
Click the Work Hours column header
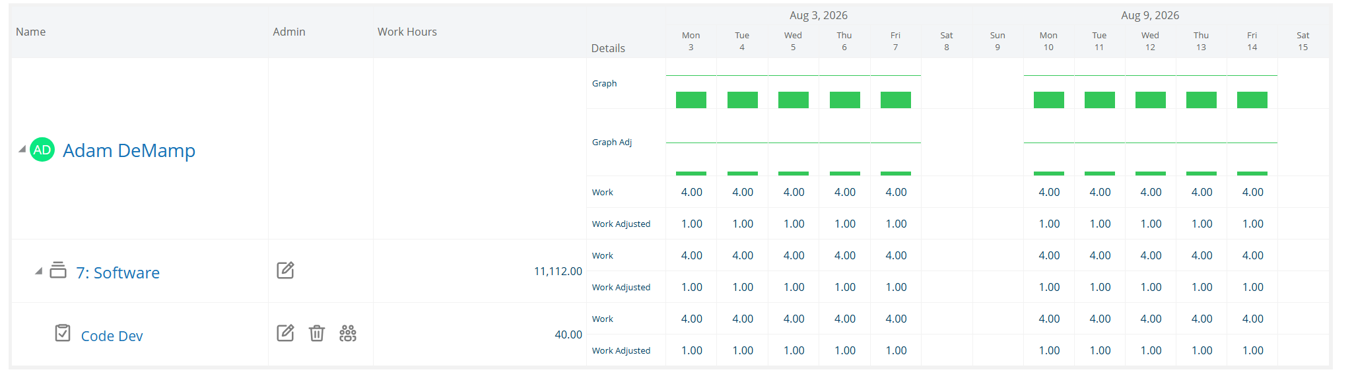coord(407,32)
